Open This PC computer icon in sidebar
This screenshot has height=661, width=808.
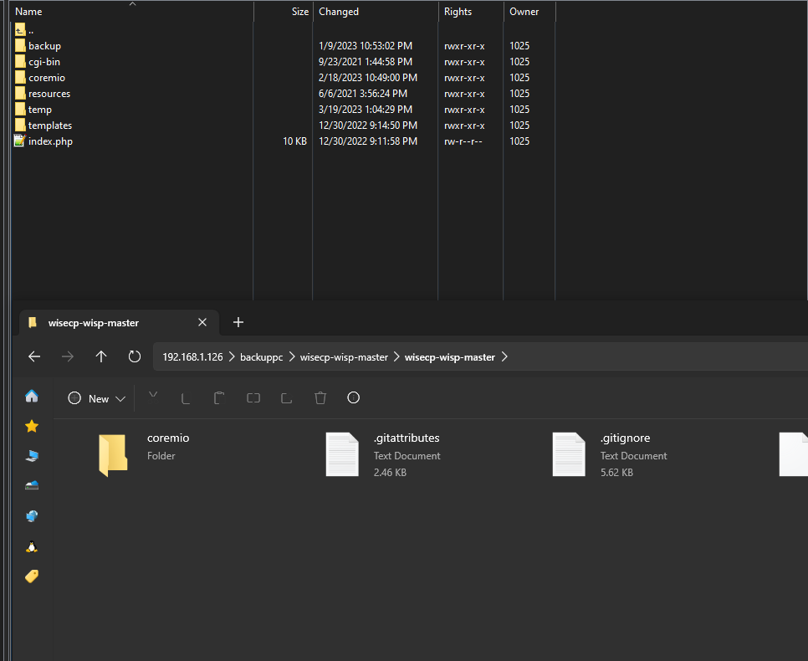coord(32,456)
